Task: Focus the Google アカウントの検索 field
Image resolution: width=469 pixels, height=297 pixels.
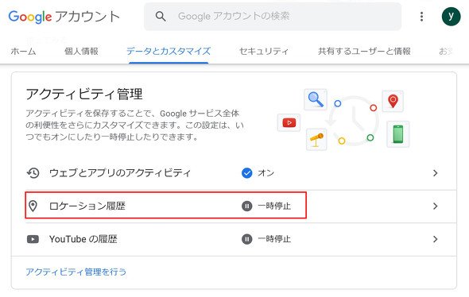Action: pos(273,17)
